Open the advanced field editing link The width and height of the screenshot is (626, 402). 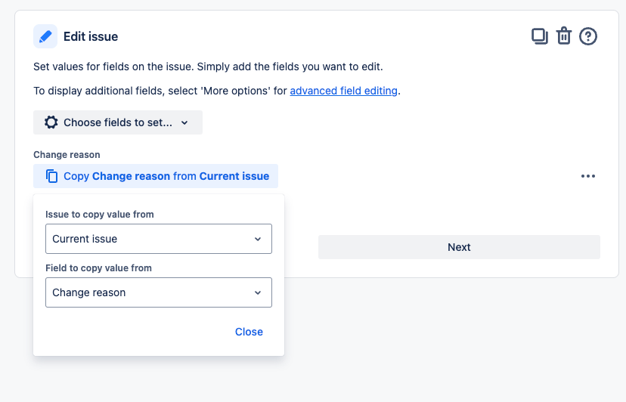click(x=343, y=91)
